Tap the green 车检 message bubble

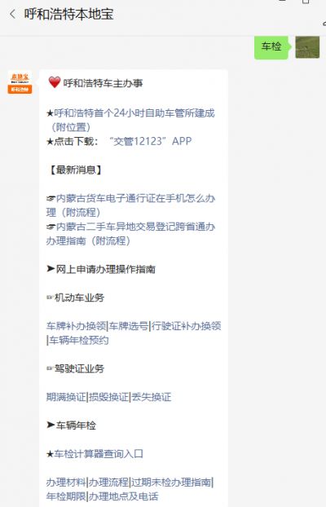pyautogui.click(x=271, y=46)
